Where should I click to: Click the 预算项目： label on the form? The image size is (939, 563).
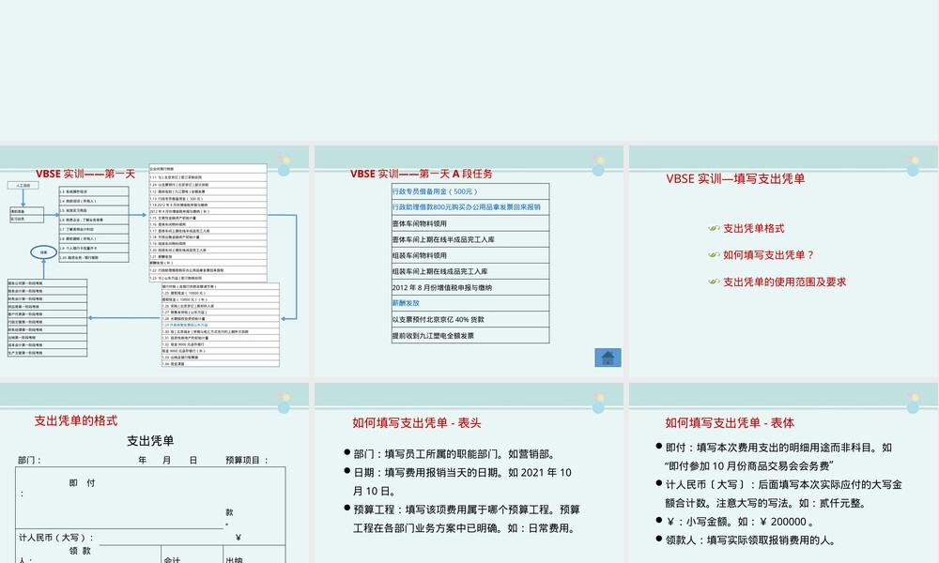click(247, 460)
